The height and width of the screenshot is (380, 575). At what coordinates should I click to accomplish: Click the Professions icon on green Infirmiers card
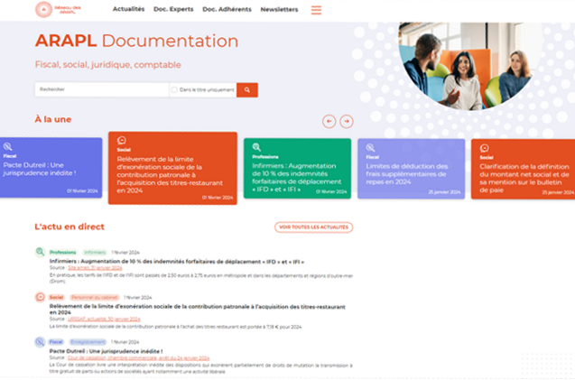[x=256, y=147]
